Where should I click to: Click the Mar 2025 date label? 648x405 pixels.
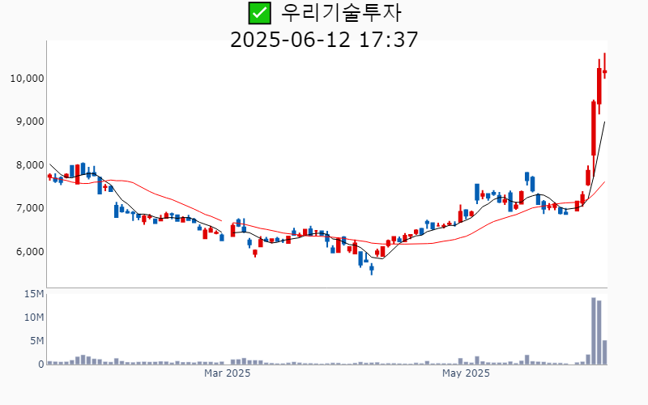[x=228, y=373]
